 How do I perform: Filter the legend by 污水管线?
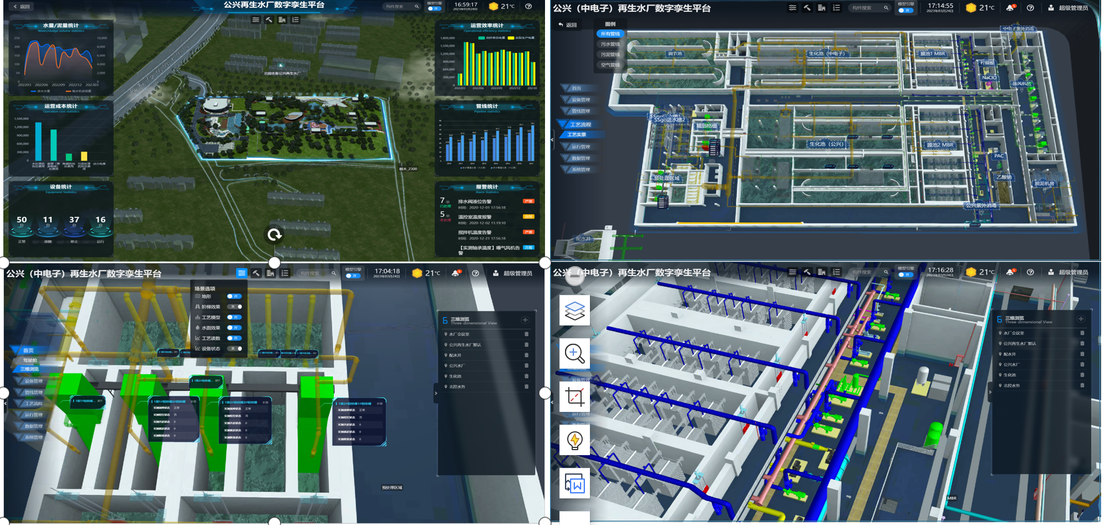610,44
